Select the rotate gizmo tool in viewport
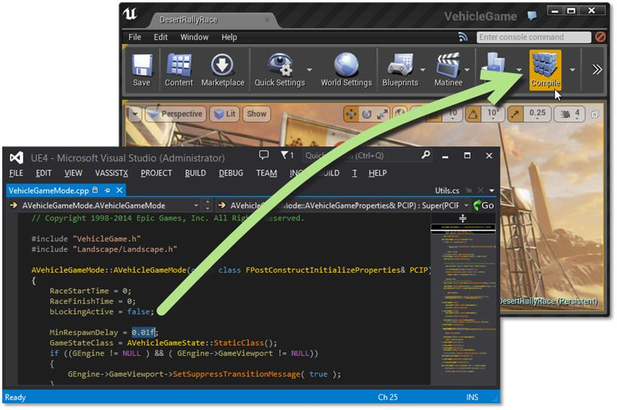 pyautogui.click(x=367, y=115)
